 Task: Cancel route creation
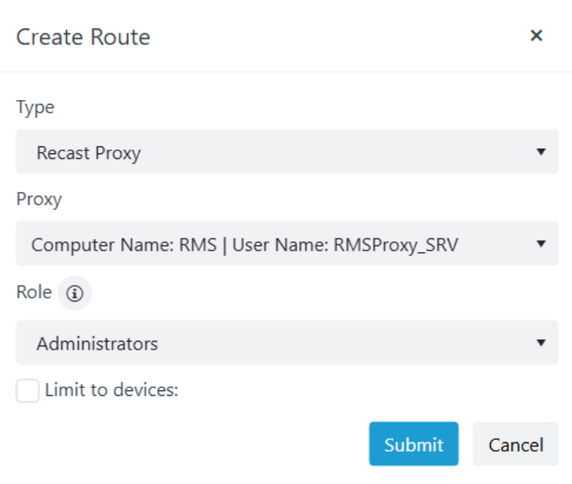click(516, 444)
